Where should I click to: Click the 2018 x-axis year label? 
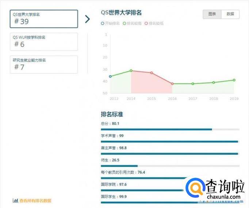click(x=214, y=99)
